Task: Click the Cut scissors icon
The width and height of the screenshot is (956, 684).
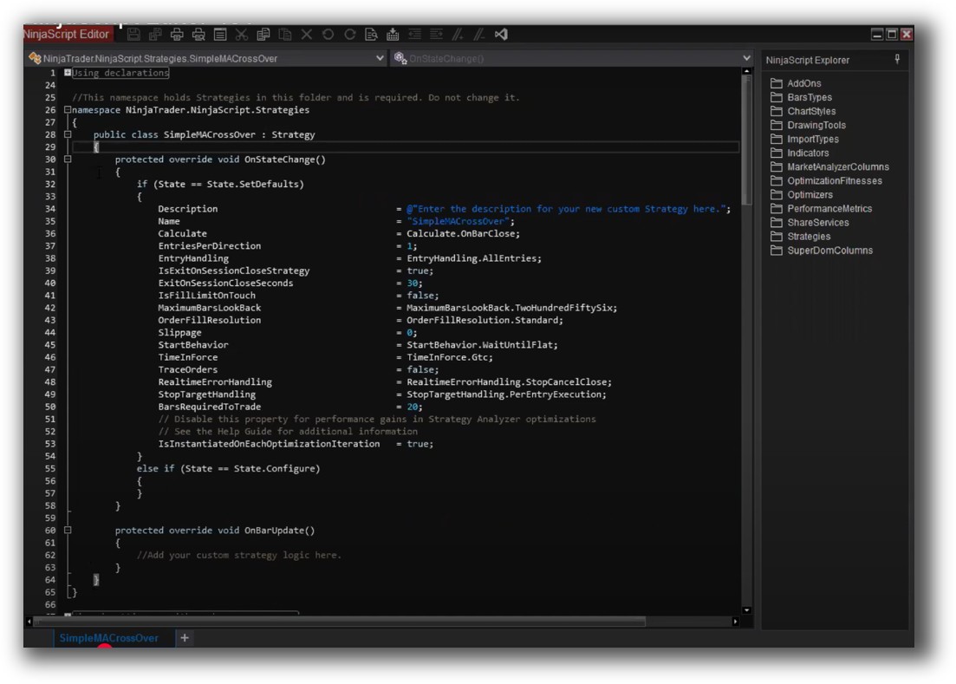Action: [x=242, y=35]
